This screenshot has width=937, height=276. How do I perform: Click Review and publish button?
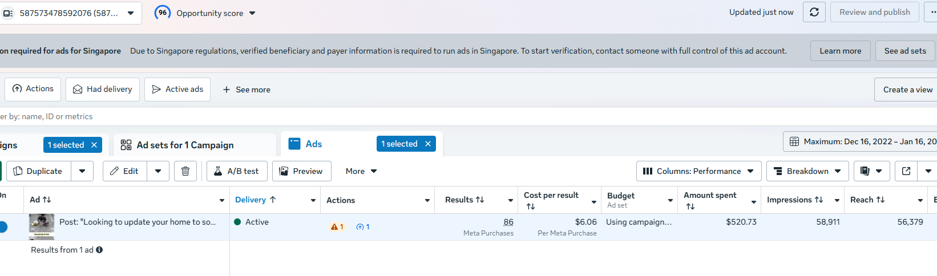pyautogui.click(x=874, y=12)
